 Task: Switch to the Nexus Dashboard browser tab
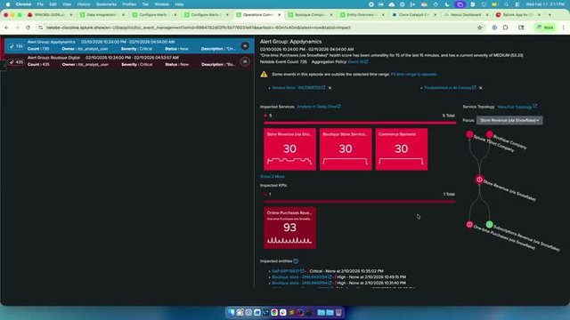tap(466, 15)
